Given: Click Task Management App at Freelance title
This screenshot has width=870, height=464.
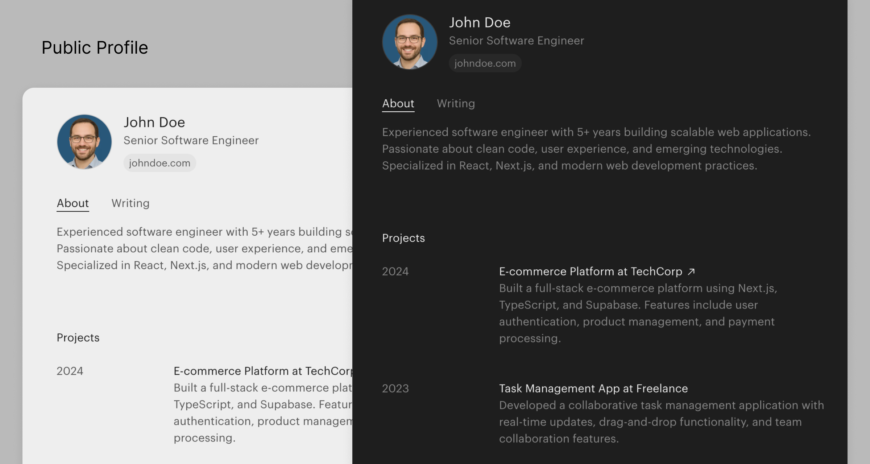Looking at the screenshot, I should click(593, 389).
